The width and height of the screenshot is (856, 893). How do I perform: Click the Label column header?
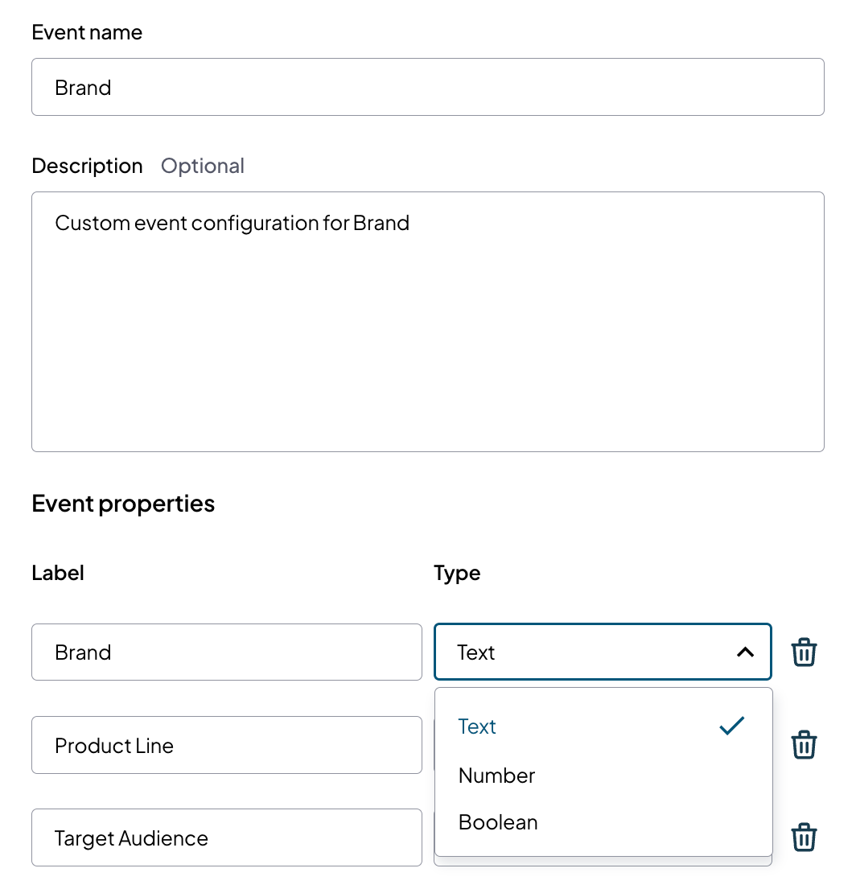(58, 573)
